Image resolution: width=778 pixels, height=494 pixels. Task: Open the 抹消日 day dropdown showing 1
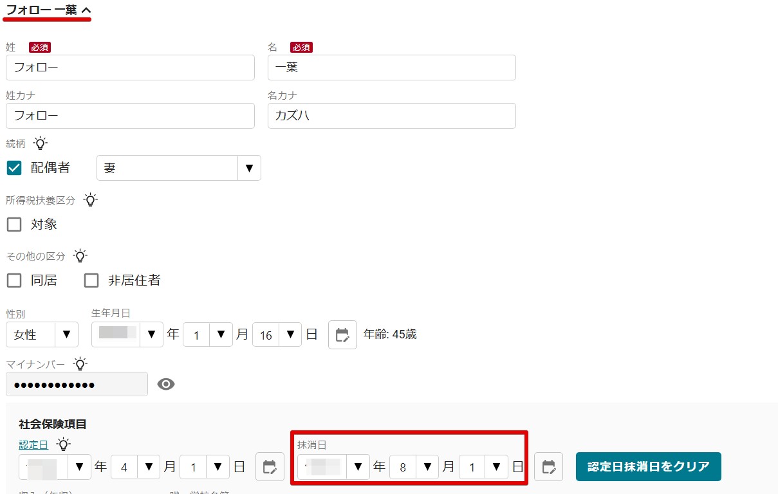point(483,467)
